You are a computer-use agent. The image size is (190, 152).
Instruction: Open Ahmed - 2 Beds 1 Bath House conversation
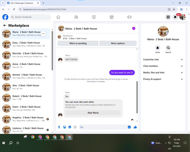25,76
